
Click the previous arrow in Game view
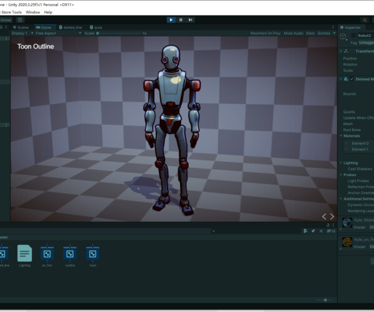(x=324, y=217)
